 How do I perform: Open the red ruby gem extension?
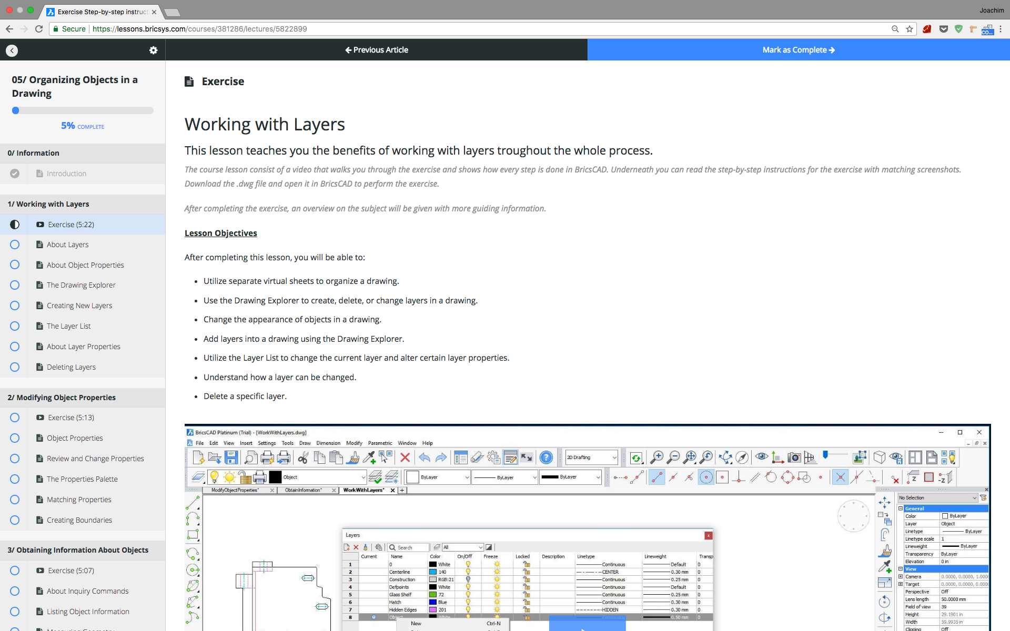click(x=927, y=29)
